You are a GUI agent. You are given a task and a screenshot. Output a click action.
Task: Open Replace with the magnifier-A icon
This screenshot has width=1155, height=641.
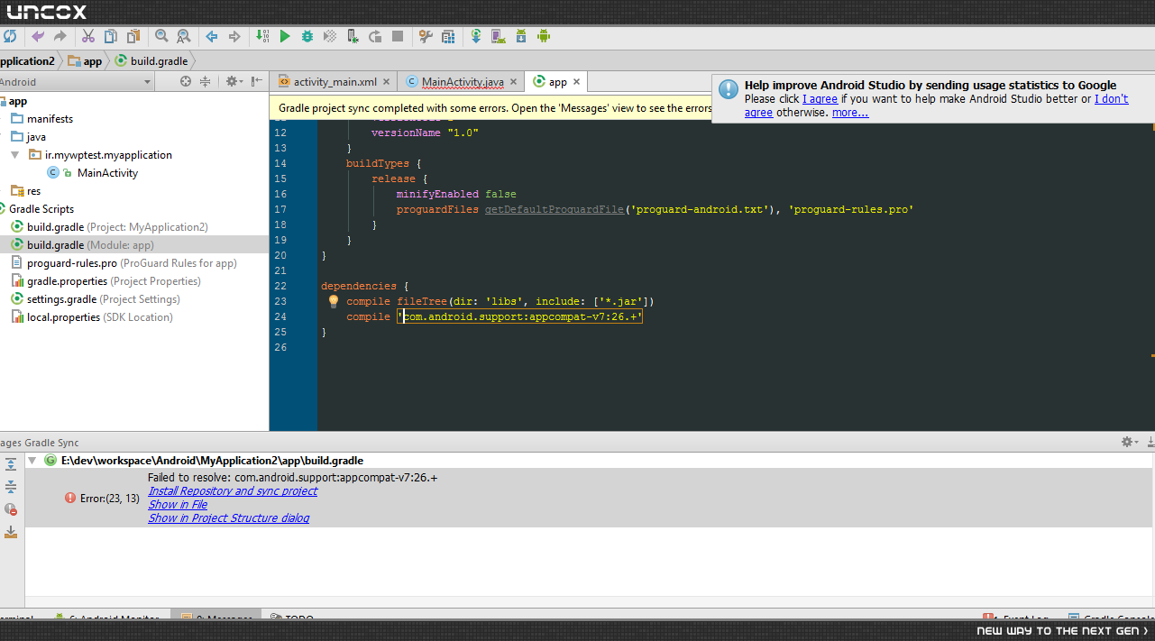point(184,37)
